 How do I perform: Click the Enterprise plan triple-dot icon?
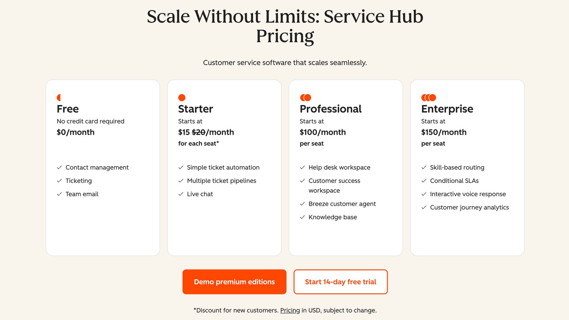click(x=428, y=97)
